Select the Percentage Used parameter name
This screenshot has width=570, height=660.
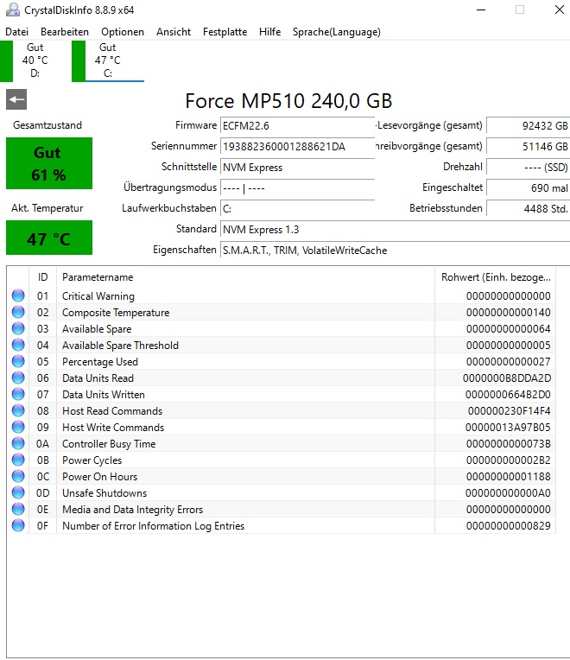click(100, 362)
